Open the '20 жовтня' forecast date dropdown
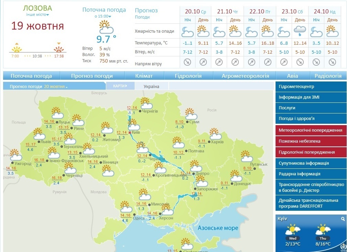The image size is (347, 252). [56, 87]
